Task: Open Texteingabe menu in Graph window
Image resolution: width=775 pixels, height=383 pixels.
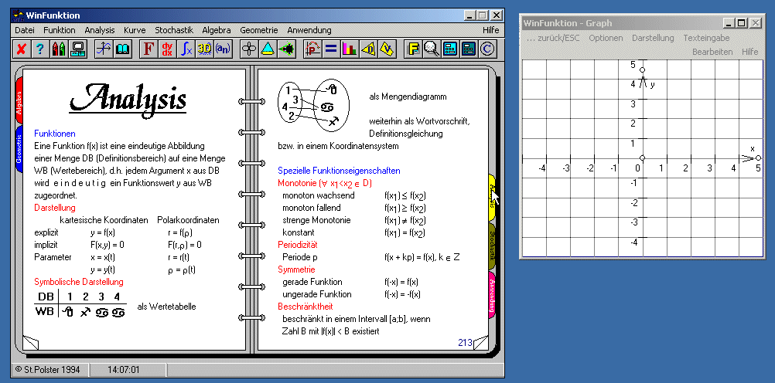Action: 706,38
